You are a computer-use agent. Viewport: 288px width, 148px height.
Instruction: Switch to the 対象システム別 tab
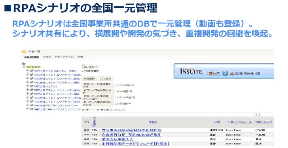tap(64, 57)
